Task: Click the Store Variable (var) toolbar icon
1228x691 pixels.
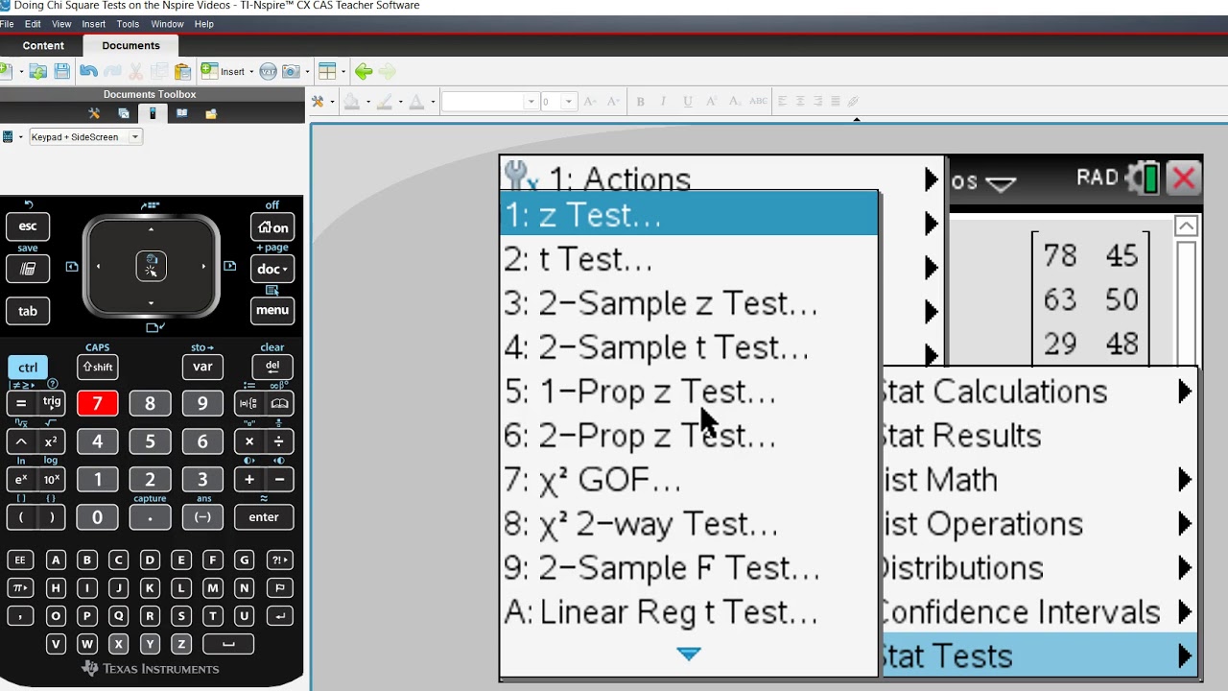Action: (x=269, y=71)
